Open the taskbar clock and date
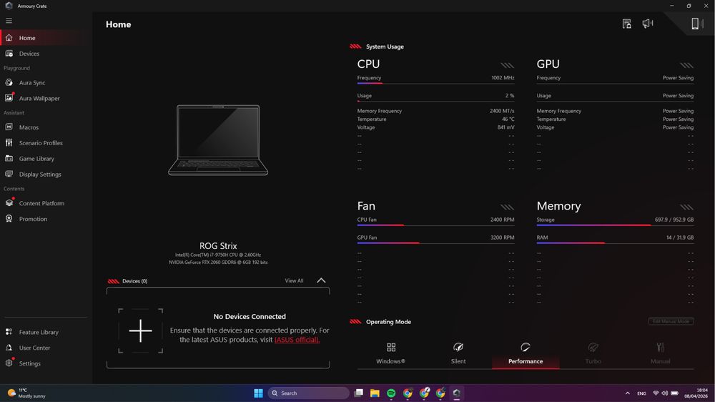This screenshot has width=715, height=402. point(696,393)
